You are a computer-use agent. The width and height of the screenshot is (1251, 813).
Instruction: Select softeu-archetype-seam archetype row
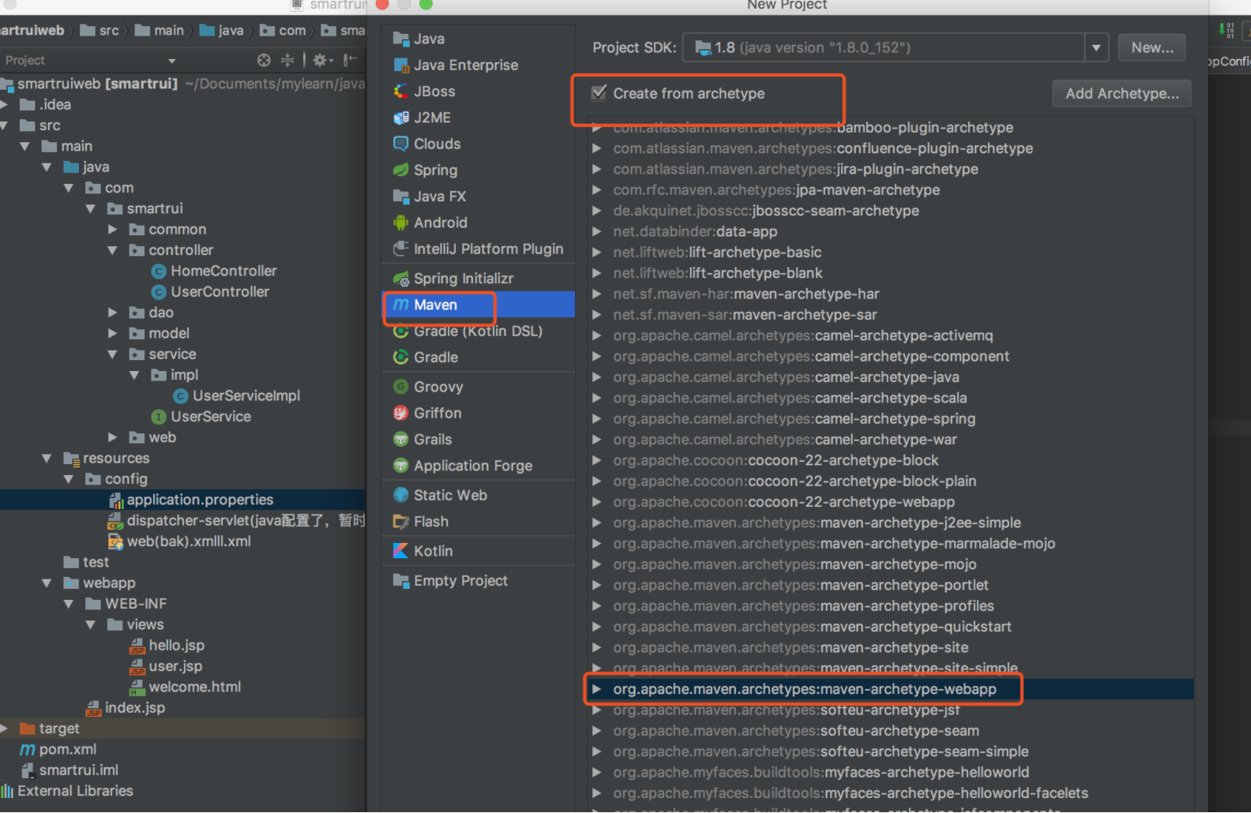(x=891, y=731)
